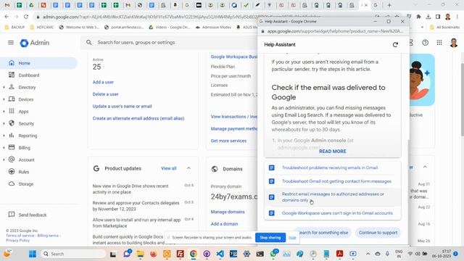Collapse the Product updates card
The width and height of the screenshot is (464, 261).
[x=188, y=168]
